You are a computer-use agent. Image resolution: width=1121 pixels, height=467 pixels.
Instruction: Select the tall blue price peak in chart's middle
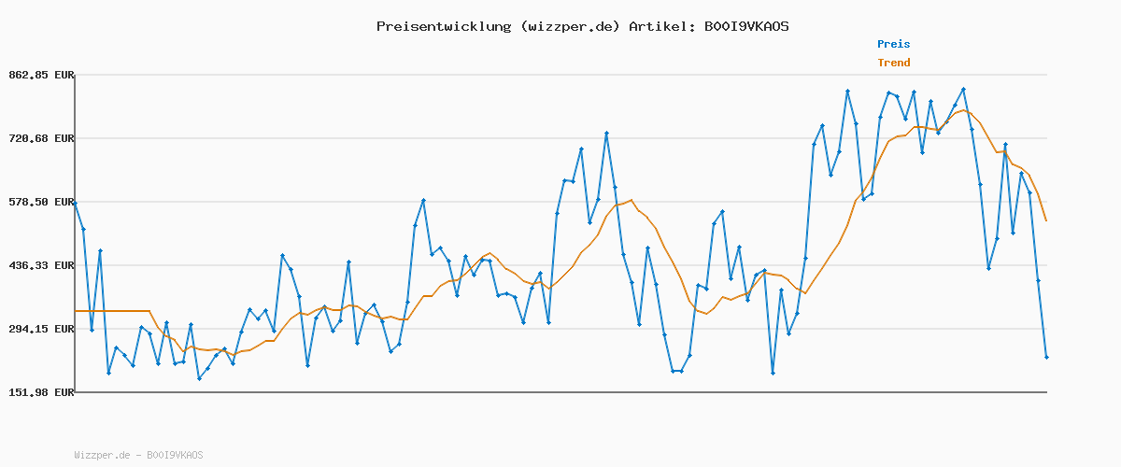pos(606,134)
